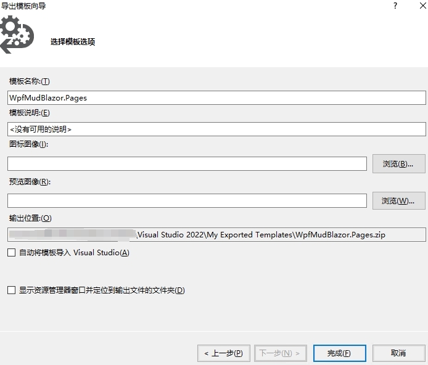Click the template name field WpfMudBlazor.Pages

click(x=216, y=97)
